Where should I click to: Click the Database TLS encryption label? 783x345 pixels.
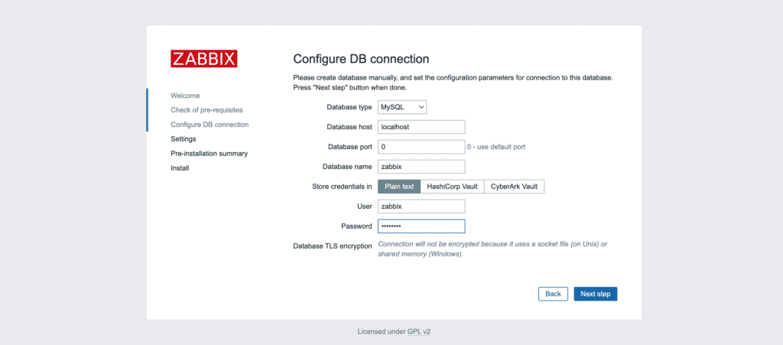click(x=333, y=246)
